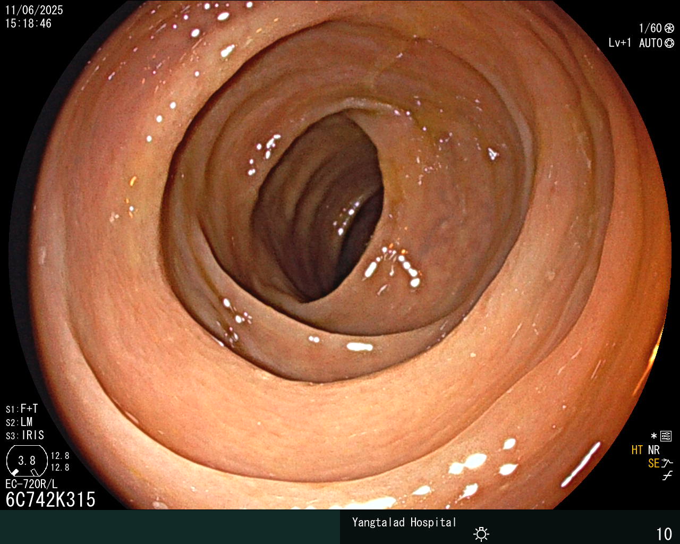Click the S3: IRIS switch label

(25, 435)
